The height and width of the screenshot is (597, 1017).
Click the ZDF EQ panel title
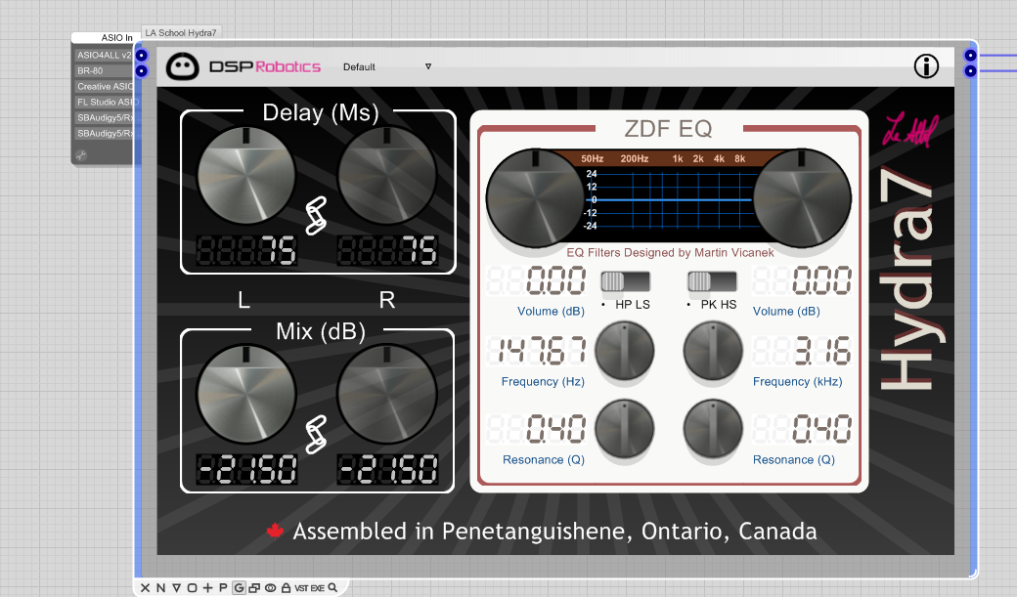click(x=668, y=128)
